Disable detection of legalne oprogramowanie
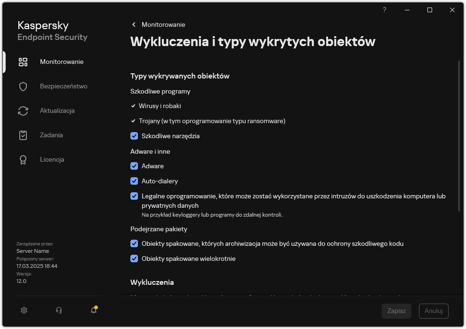Viewport: 466px width, 329px height. [x=134, y=196]
